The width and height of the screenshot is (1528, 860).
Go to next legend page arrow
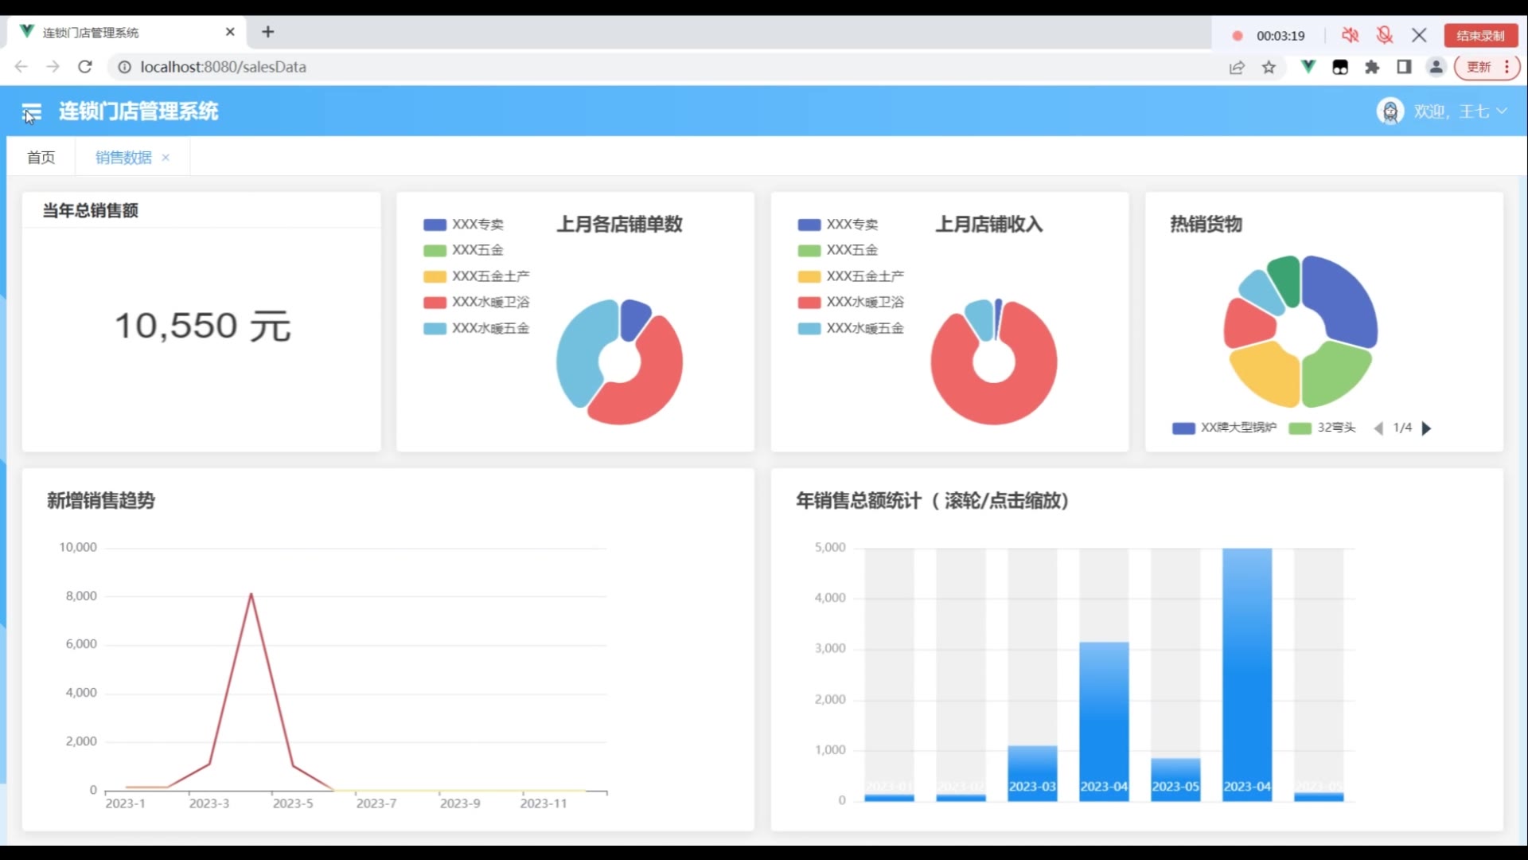(x=1426, y=428)
